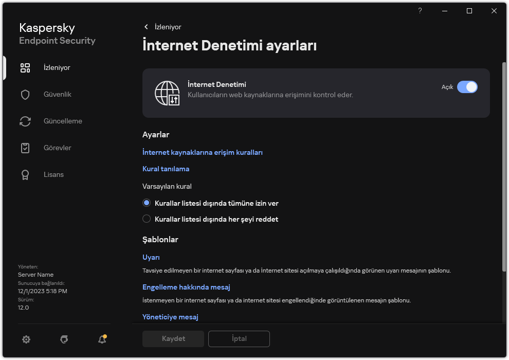Image resolution: width=509 pixels, height=360 pixels.
Task: Open Yöneticiye mesaj template link
Action: 170,317
